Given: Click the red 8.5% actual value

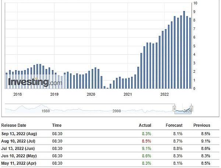Looking at the screenshot, I should tap(147, 141).
